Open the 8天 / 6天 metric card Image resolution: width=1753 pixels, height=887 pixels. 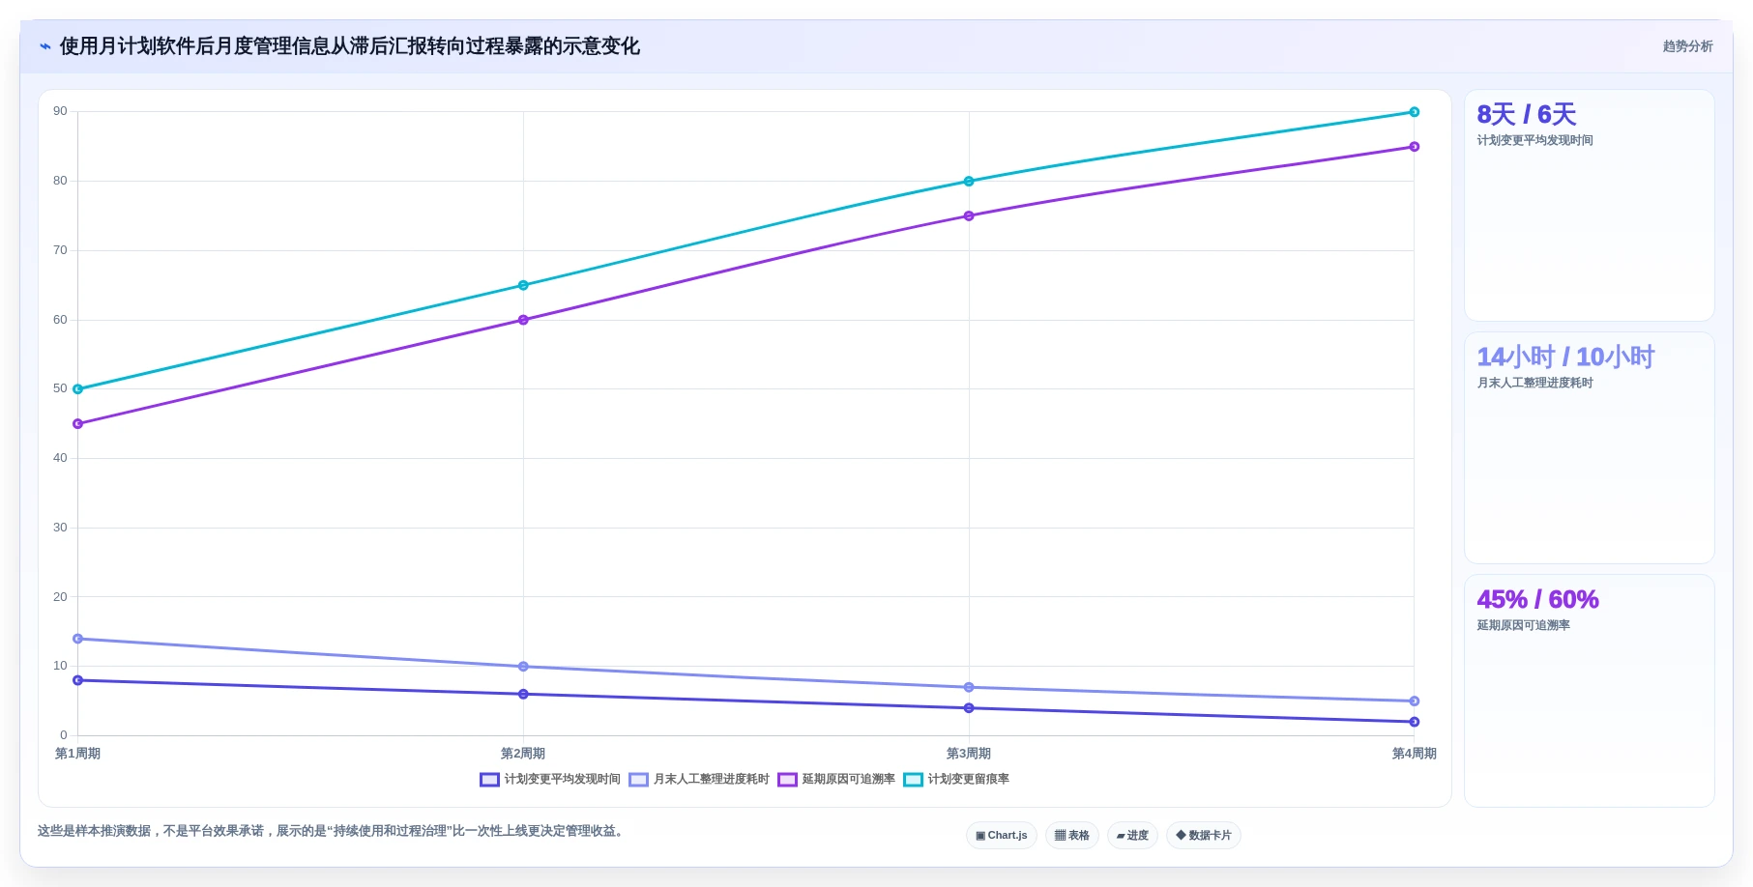[x=1590, y=205]
